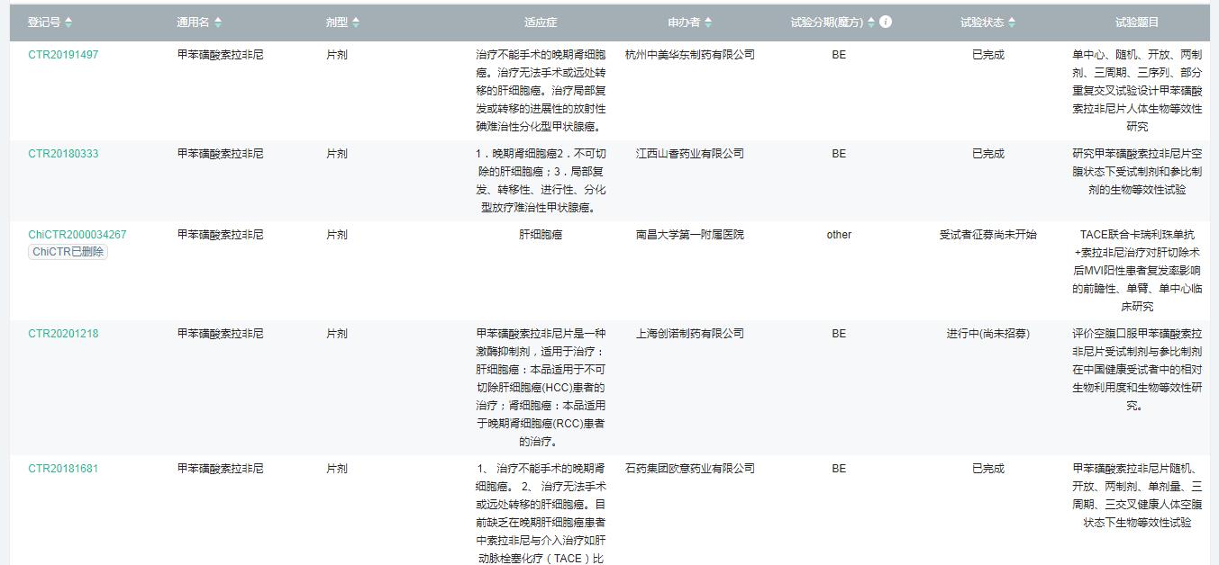Select sponsor 杭州中美华东制药有限公司 cell
This screenshot has height=565, width=1219.
pos(690,55)
